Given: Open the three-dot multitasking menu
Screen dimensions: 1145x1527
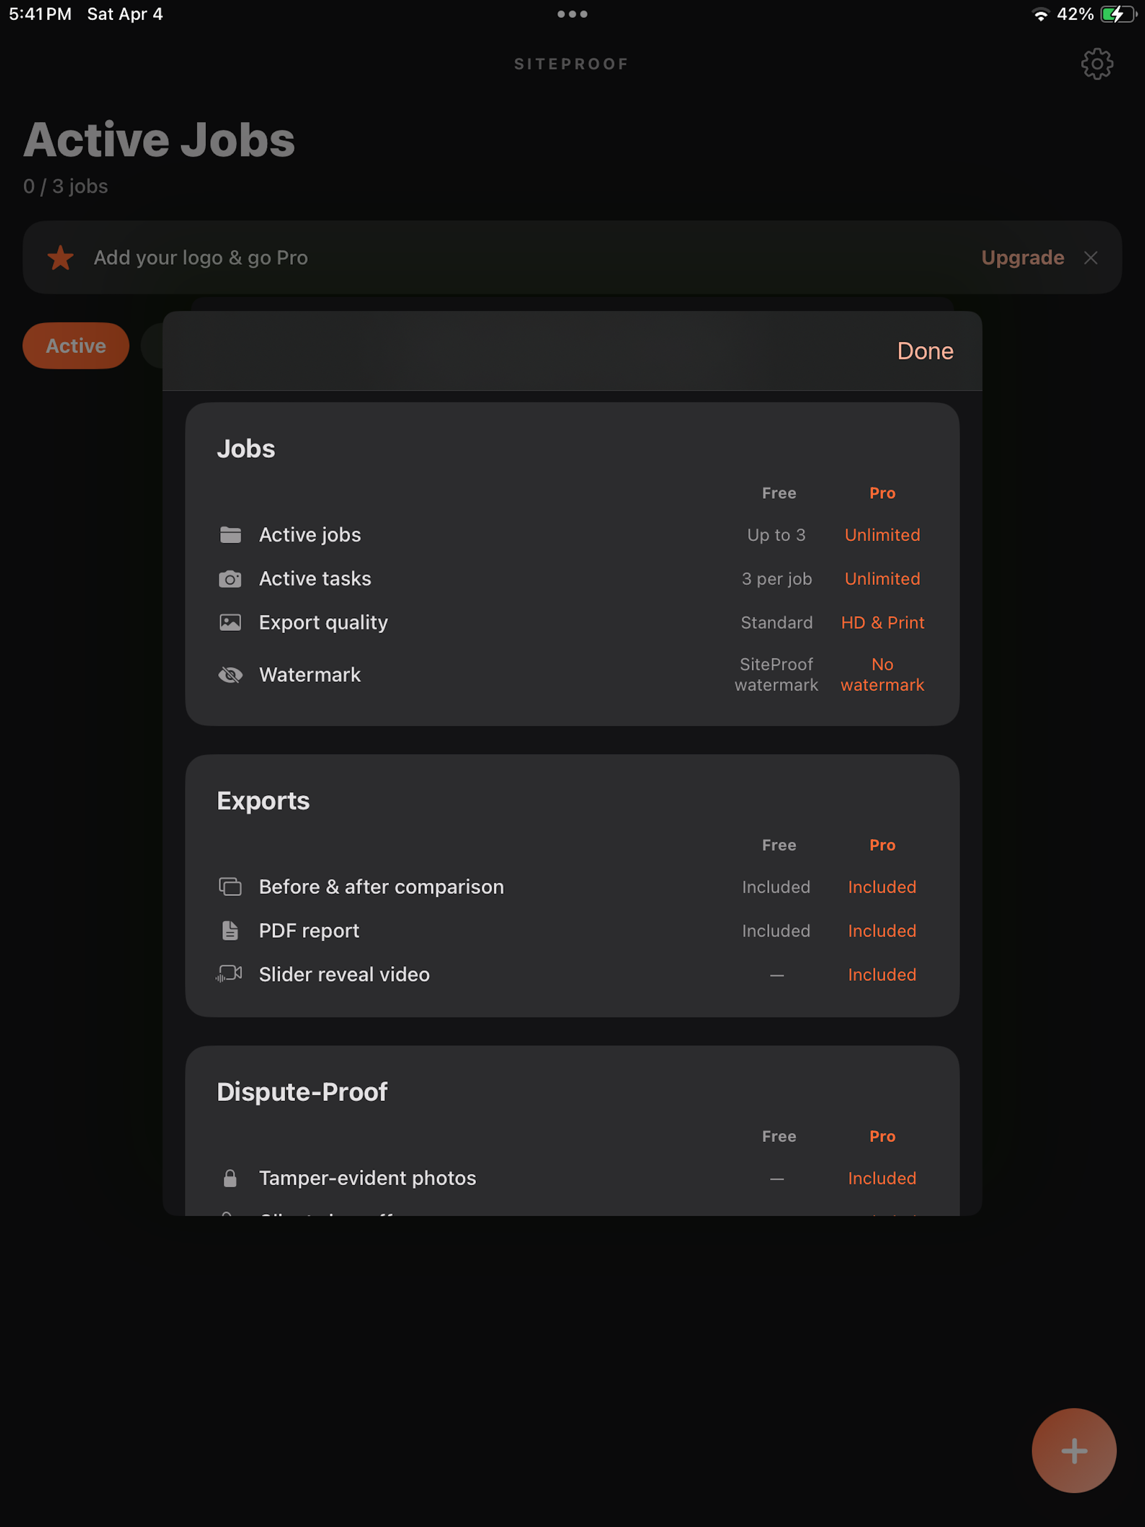Looking at the screenshot, I should coord(572,14).
